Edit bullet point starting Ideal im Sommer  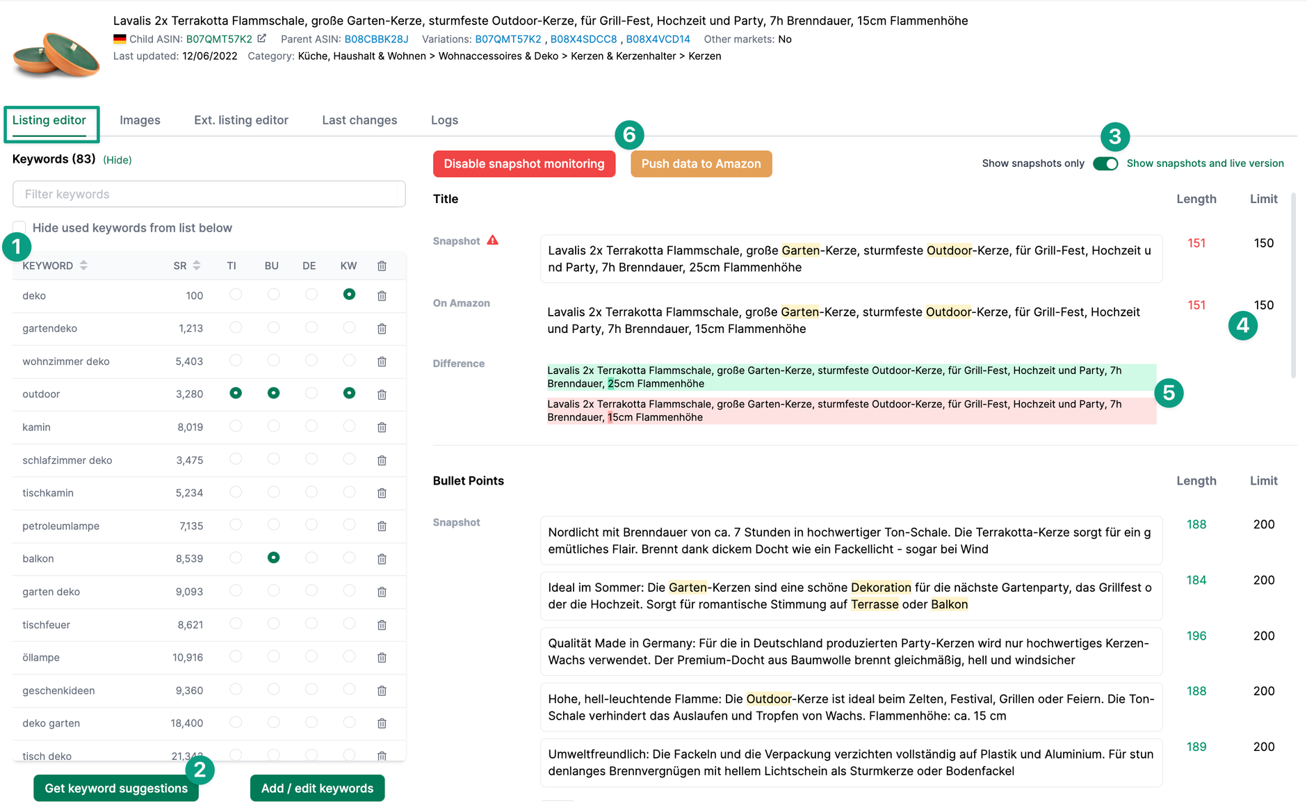coord(851,596)
